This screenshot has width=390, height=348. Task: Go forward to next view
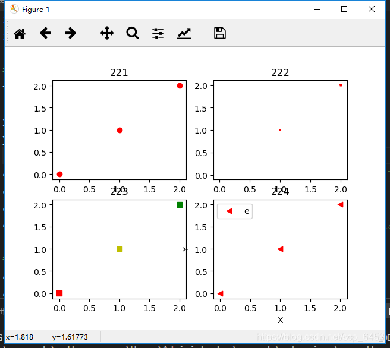(x=70, y=33)
